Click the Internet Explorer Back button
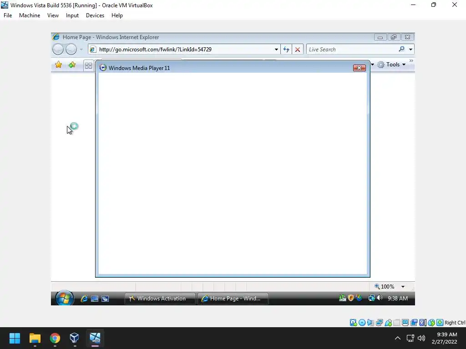The width and height of the screenshot is (466, 349). coord(58,49)
